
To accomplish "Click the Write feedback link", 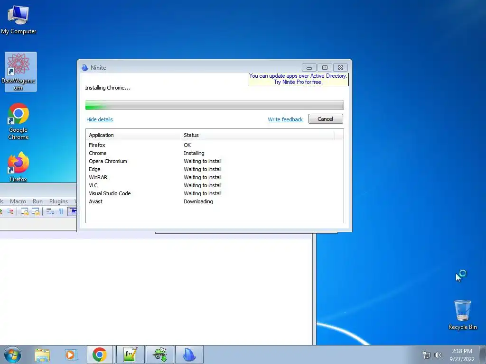I will (x=285, y=119).
